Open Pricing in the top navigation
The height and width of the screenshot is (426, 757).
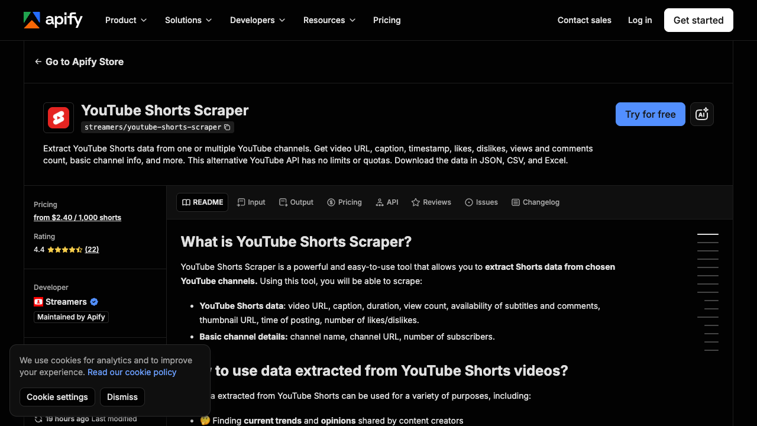click(387, 20)
